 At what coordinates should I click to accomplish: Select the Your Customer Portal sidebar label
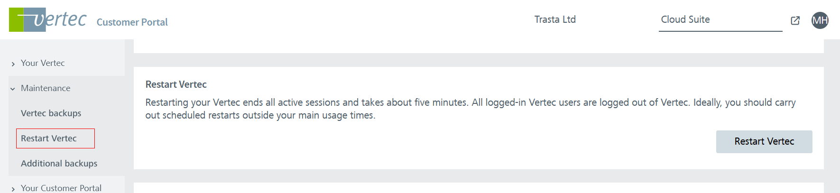click(x=61, y=188)
